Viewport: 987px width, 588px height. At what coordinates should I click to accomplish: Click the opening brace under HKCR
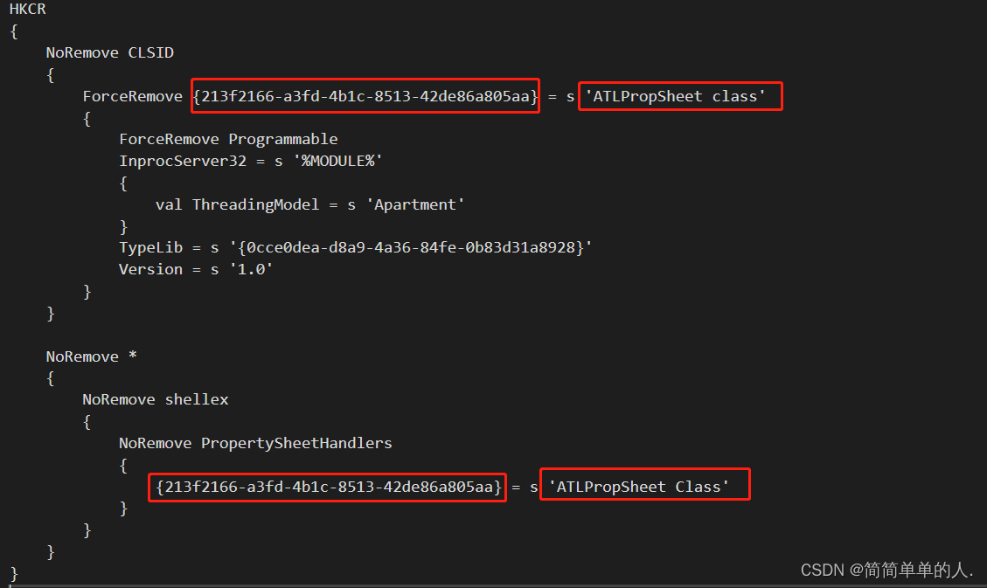(14, 31)
